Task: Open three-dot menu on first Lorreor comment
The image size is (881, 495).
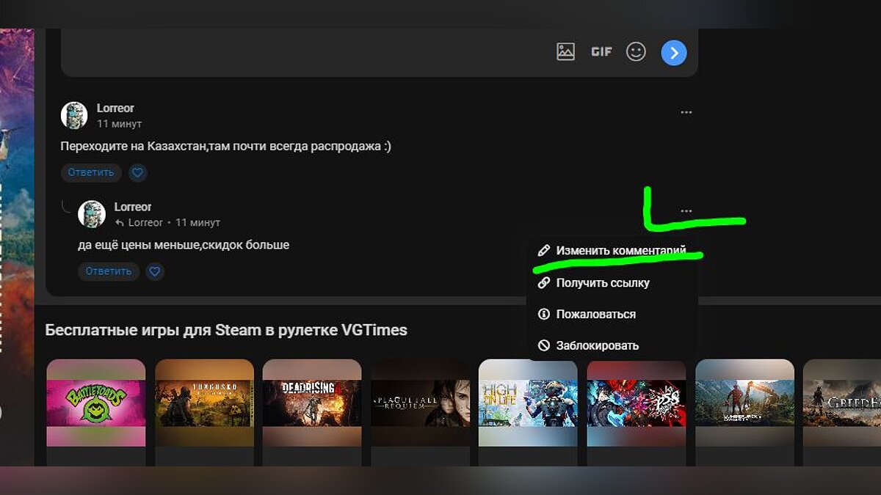Action: pyautogui.click(x=686, y=112)
